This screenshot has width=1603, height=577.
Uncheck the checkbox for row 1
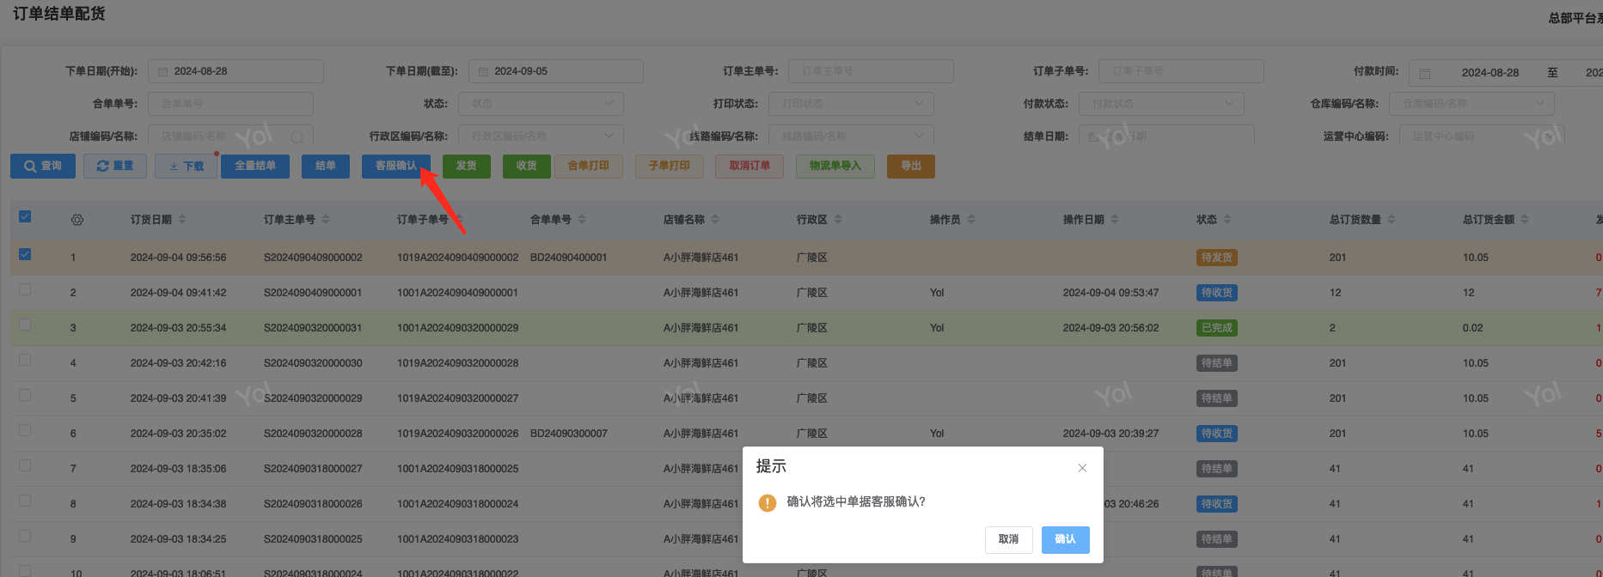tap(25, 254)
